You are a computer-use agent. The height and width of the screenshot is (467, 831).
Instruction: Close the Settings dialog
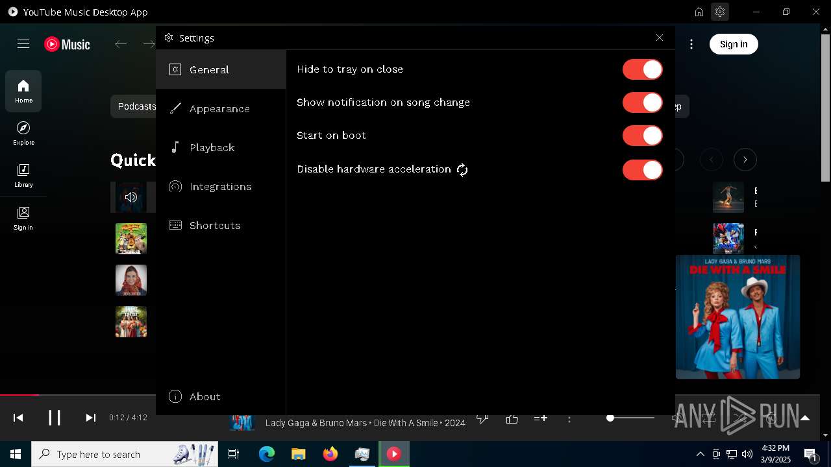pyautogui.click(x=660, y=38)
